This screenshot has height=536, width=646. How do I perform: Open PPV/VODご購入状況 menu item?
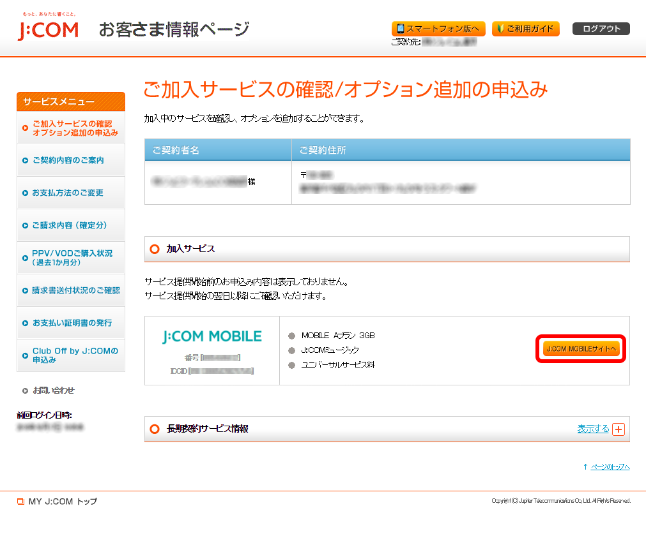71,258
